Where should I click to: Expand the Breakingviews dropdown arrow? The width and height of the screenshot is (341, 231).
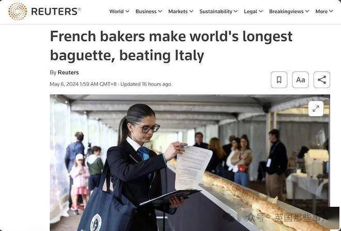[307, 11]
